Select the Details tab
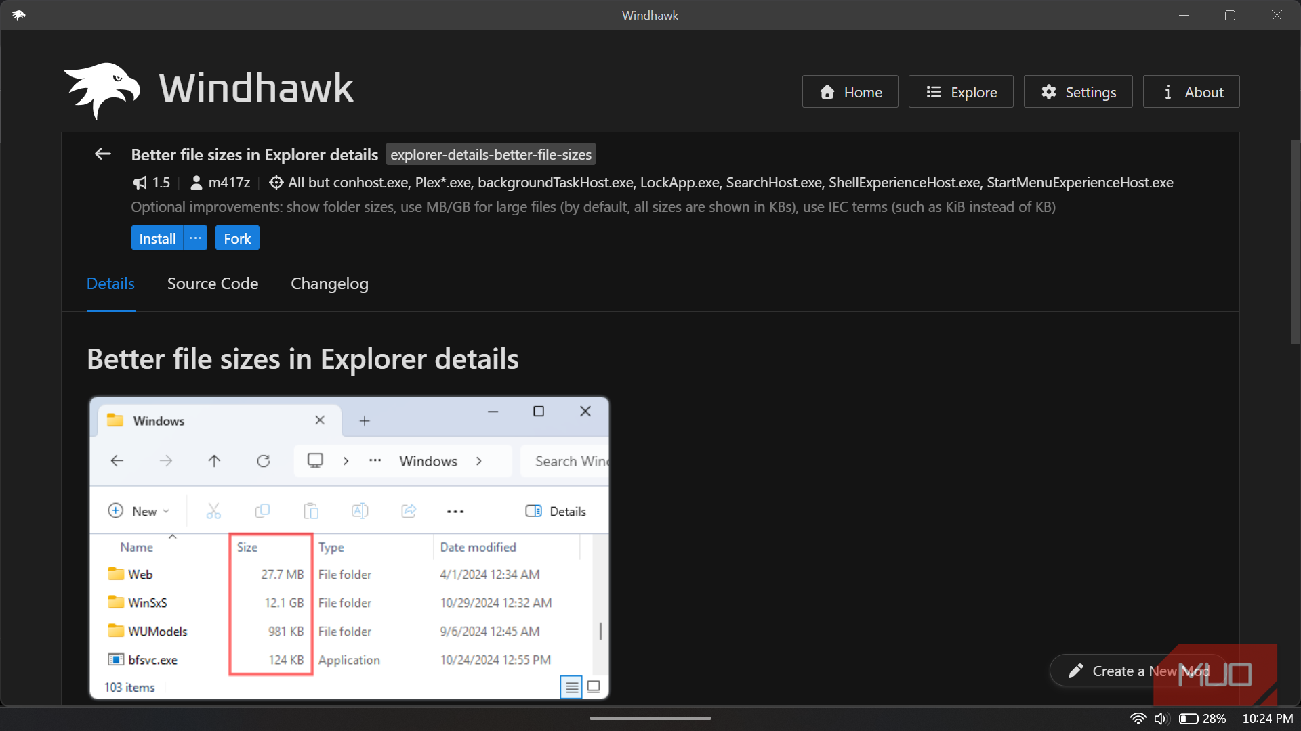The image size is (1301, 731). click(x=110, y=284)
